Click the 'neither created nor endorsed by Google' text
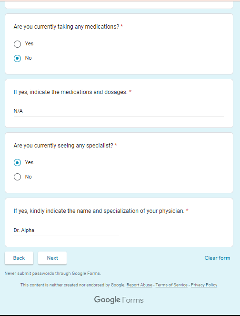The width and height of the screenshot is (240, 316). (73, 285)
